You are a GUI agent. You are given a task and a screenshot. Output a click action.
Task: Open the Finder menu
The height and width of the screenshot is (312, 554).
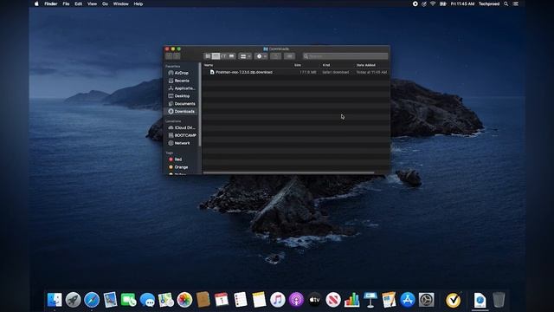[x=51, y=3]
